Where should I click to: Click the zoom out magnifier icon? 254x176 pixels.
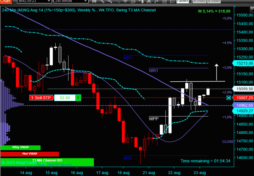[117, 2]
